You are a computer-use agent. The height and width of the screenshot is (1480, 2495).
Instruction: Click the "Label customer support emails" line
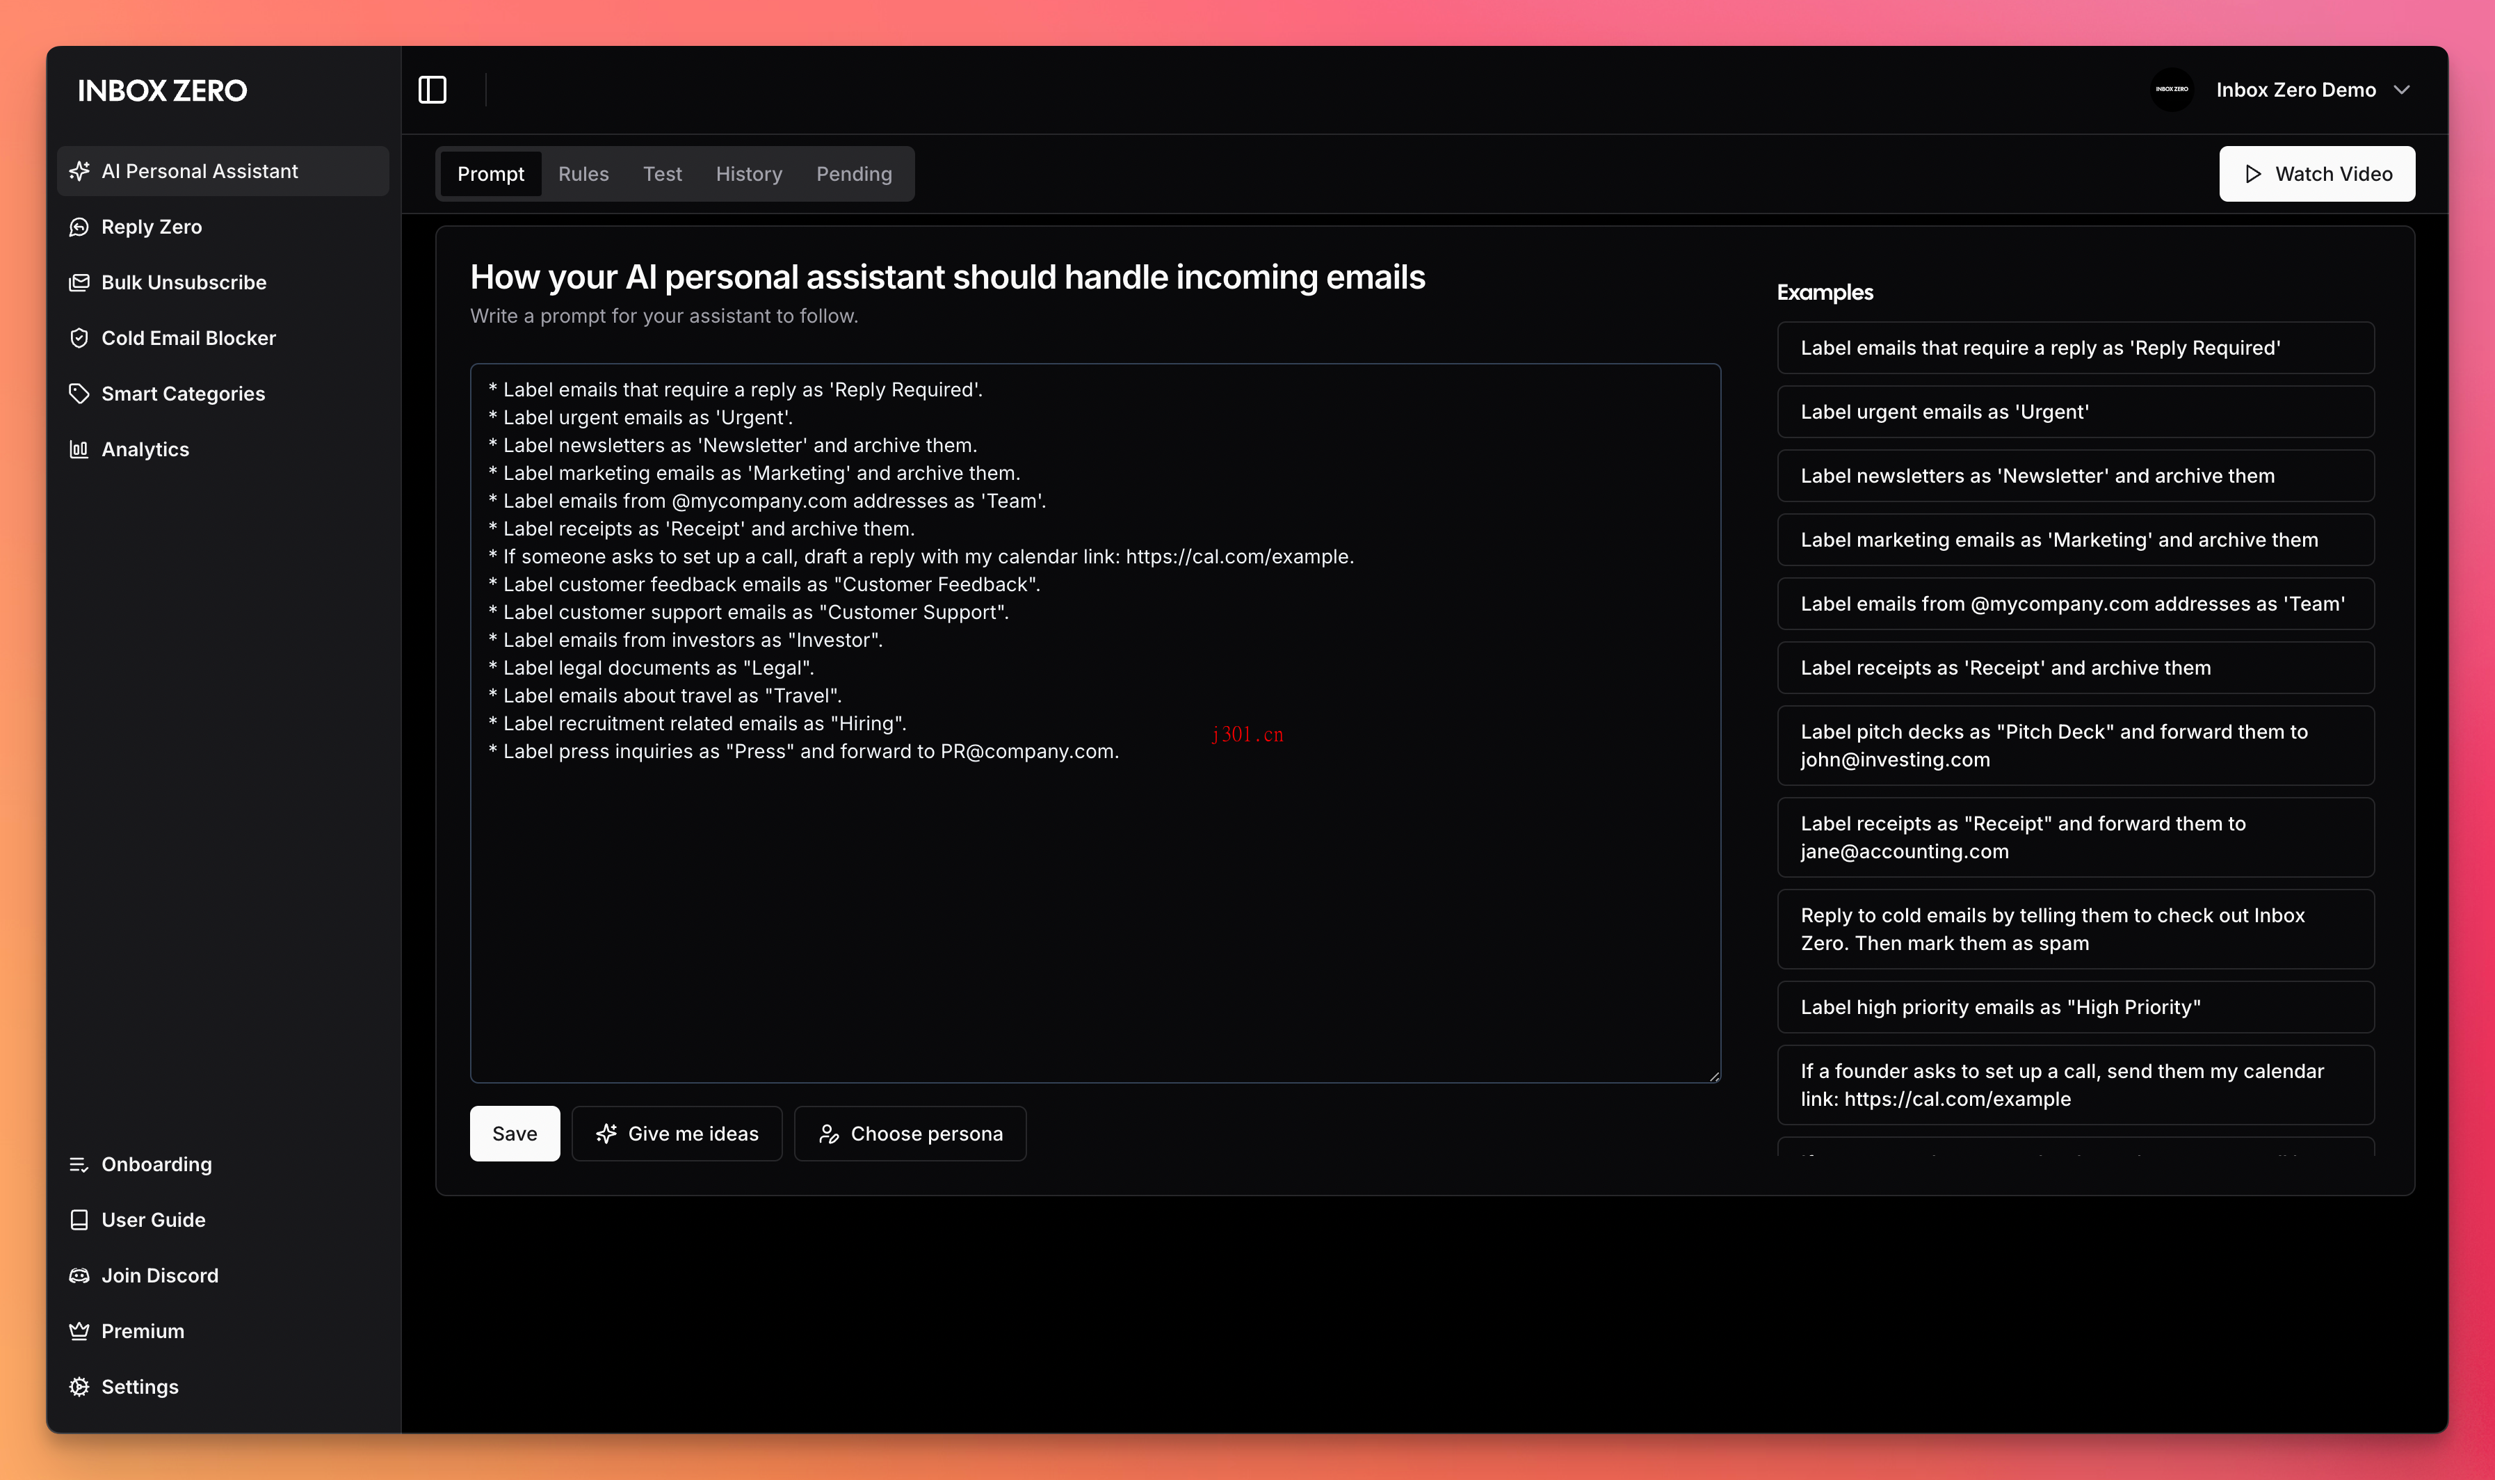pyautogui.click(x=749, y=612)
